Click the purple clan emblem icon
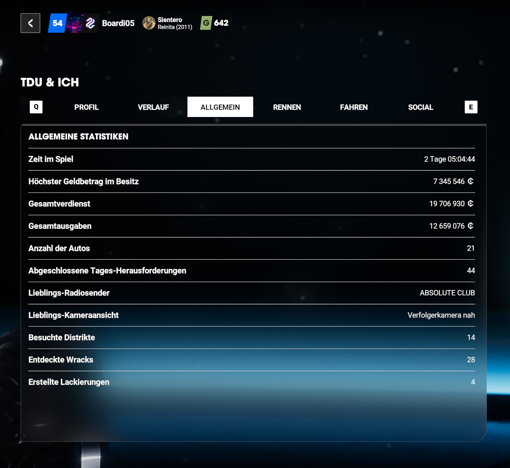 (x=90, y=23)
